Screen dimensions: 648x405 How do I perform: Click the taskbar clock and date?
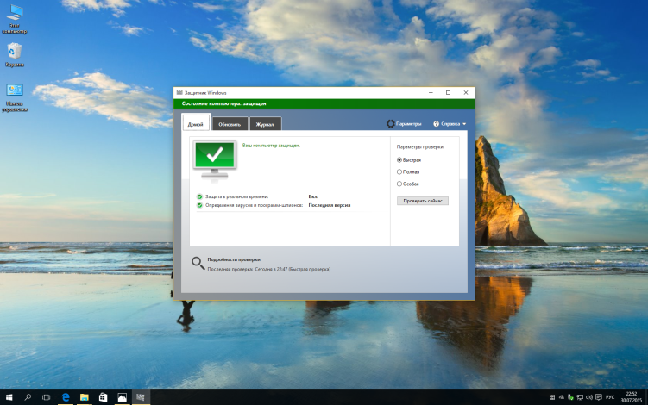pos(632,397)
